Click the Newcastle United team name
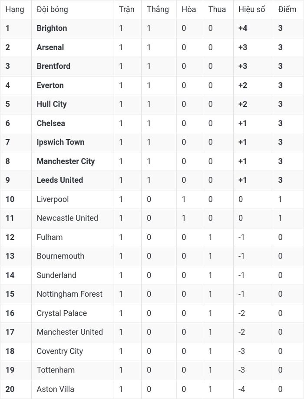304x399 pixels. point(67,218)
